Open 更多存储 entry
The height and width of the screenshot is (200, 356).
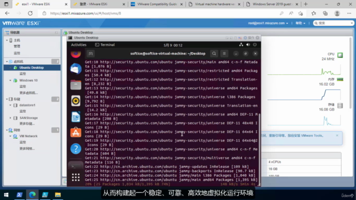(x=27, y=123)
